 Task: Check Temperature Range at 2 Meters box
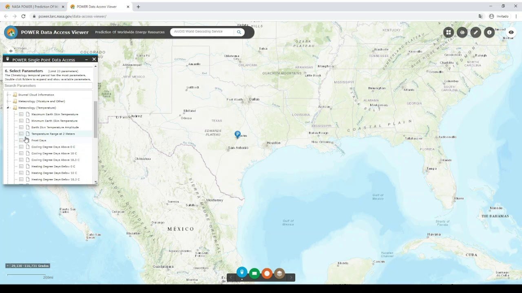coord(21,134)
